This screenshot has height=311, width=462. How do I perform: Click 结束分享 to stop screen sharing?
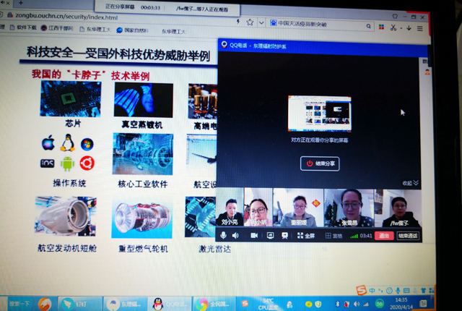[x=320, y=163]
